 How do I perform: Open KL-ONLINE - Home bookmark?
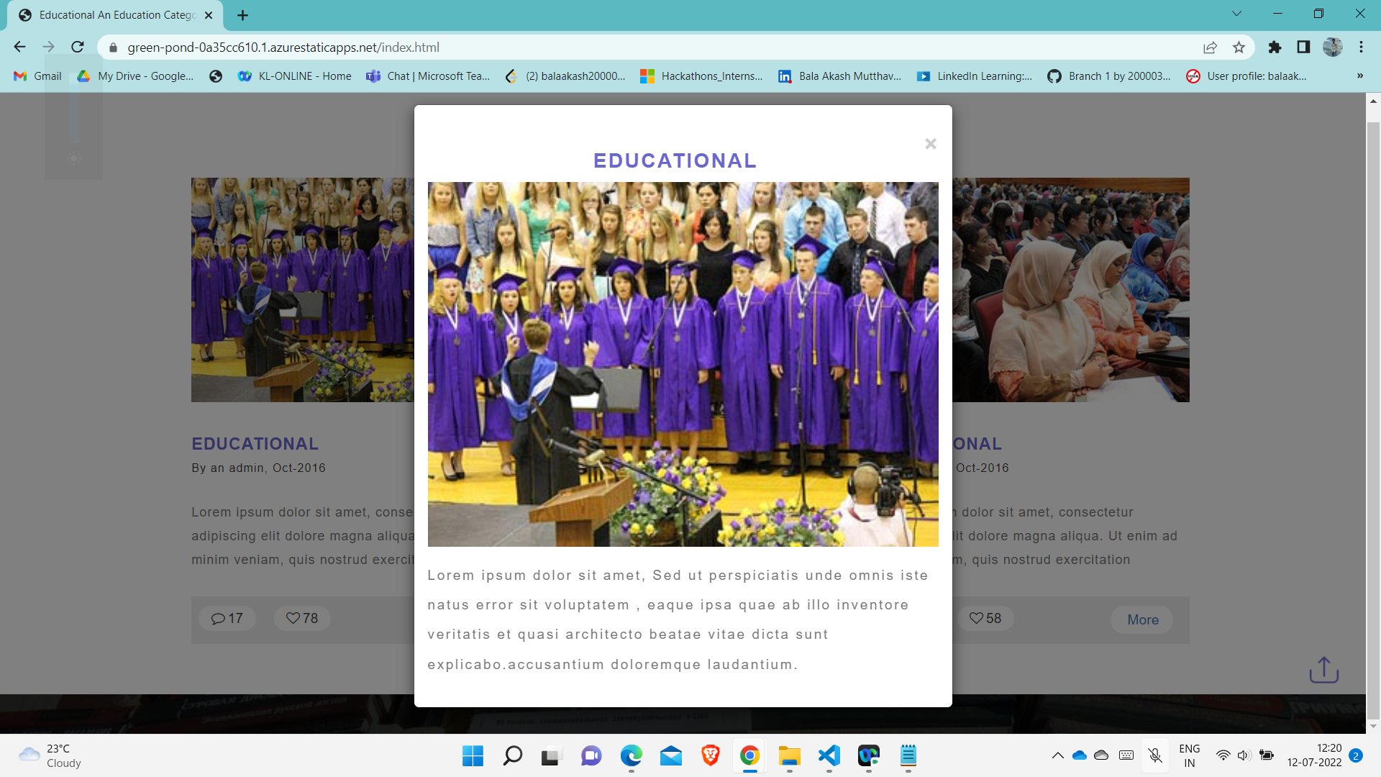295,76
